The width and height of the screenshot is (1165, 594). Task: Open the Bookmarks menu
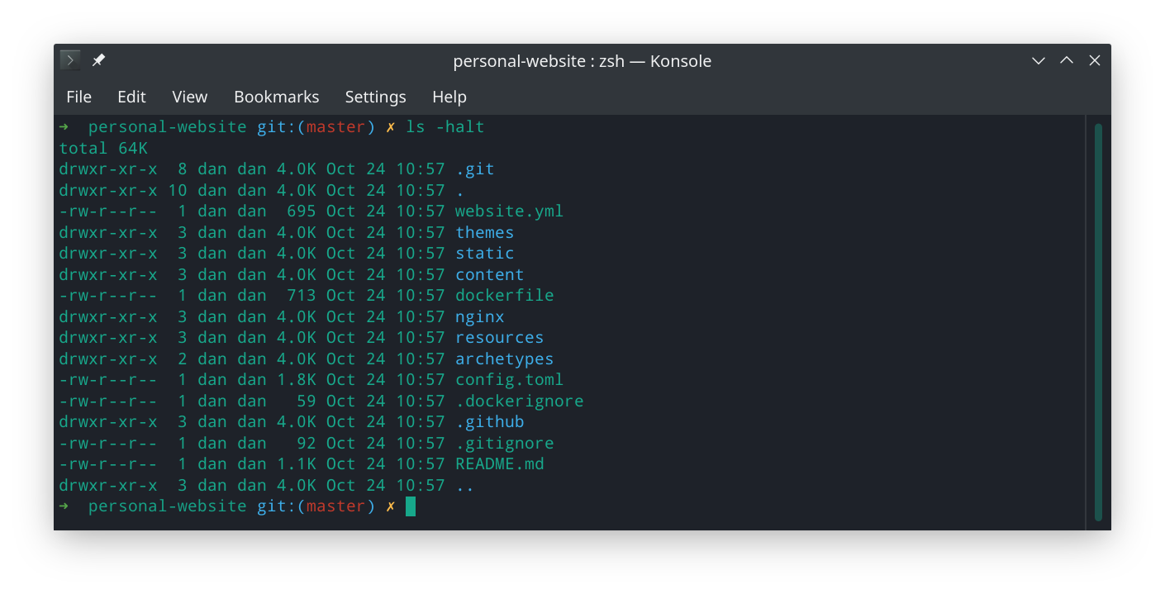point(276,97)
